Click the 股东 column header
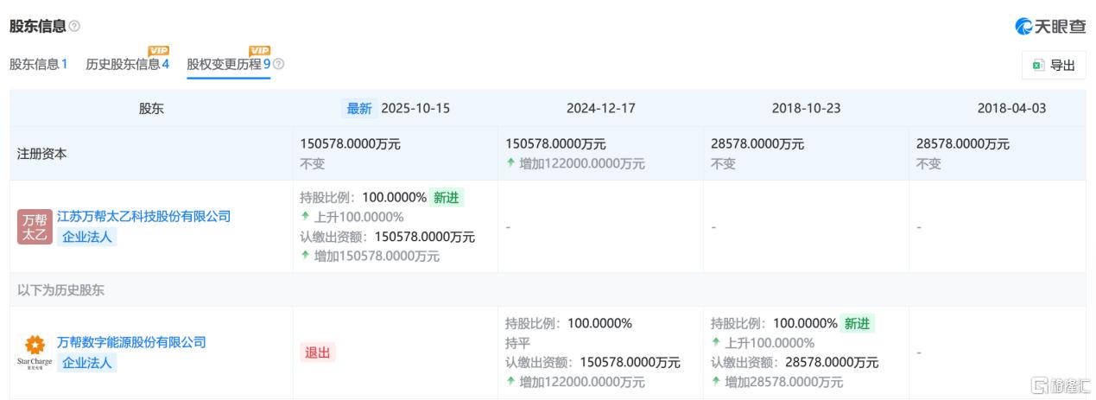This screenshot has height=400, width=1096. (x=151, y=109)
